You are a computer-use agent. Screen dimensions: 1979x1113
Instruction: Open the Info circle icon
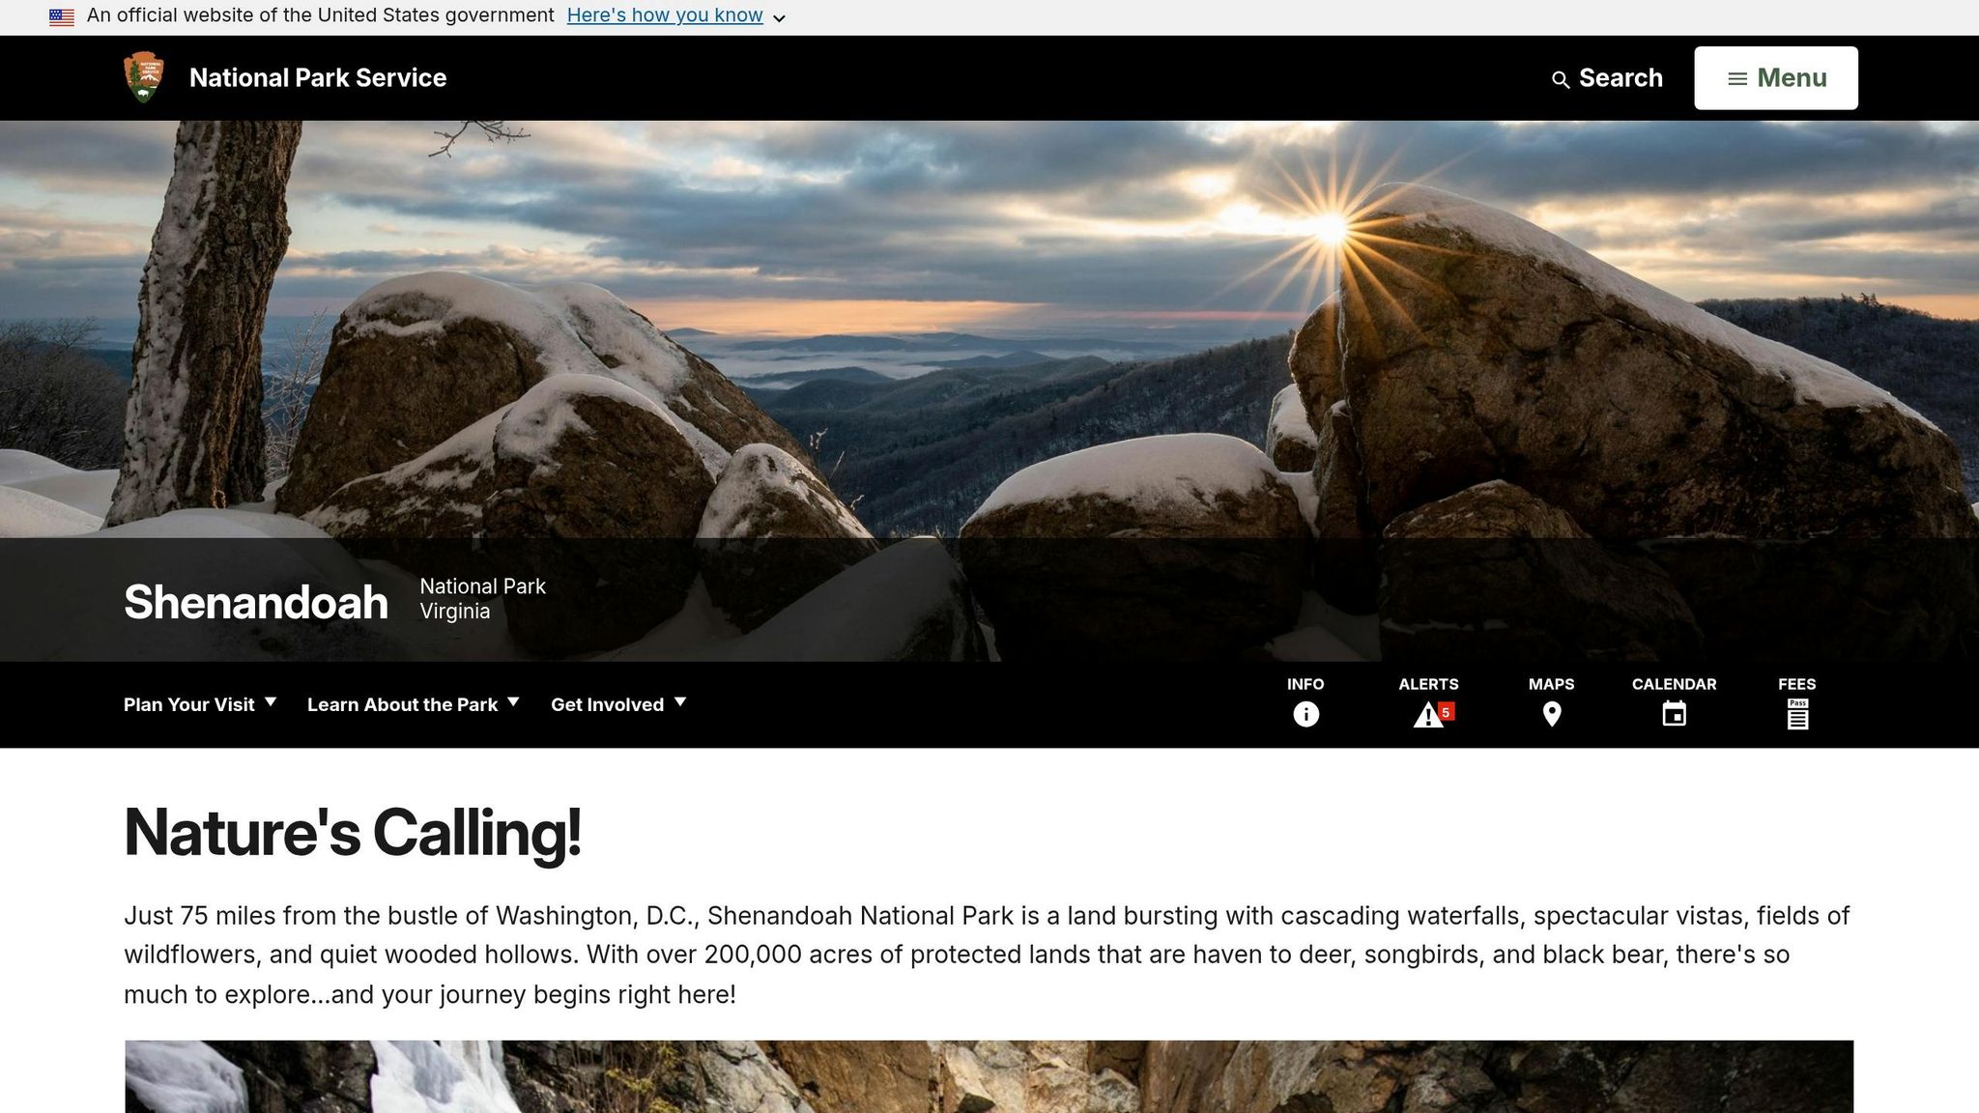[x=1305, y=714]
